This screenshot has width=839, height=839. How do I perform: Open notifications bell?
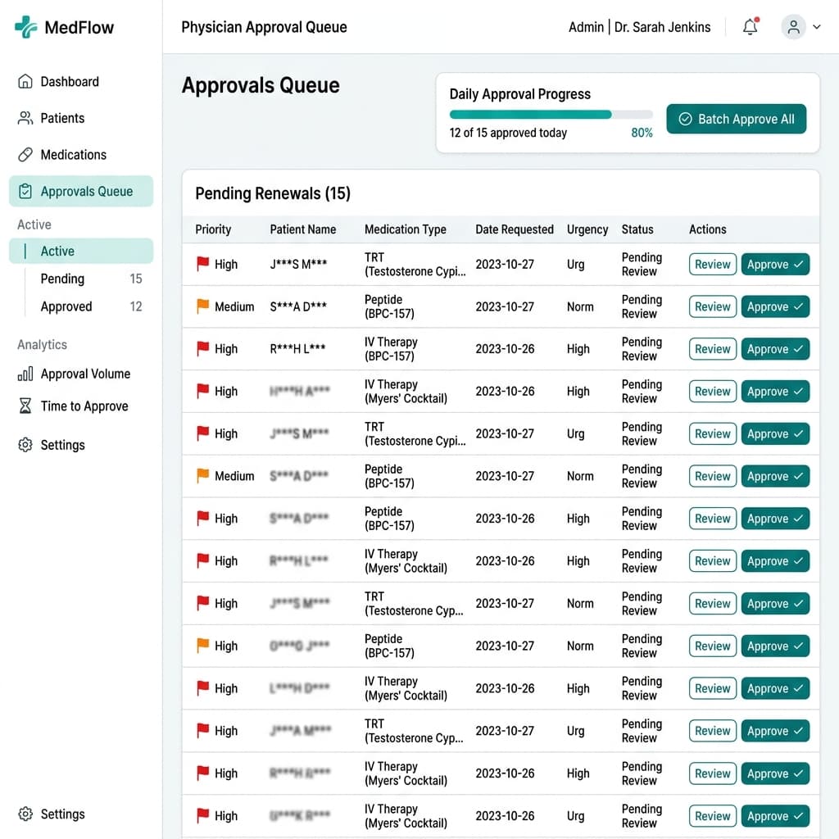(x=751, y=27)
